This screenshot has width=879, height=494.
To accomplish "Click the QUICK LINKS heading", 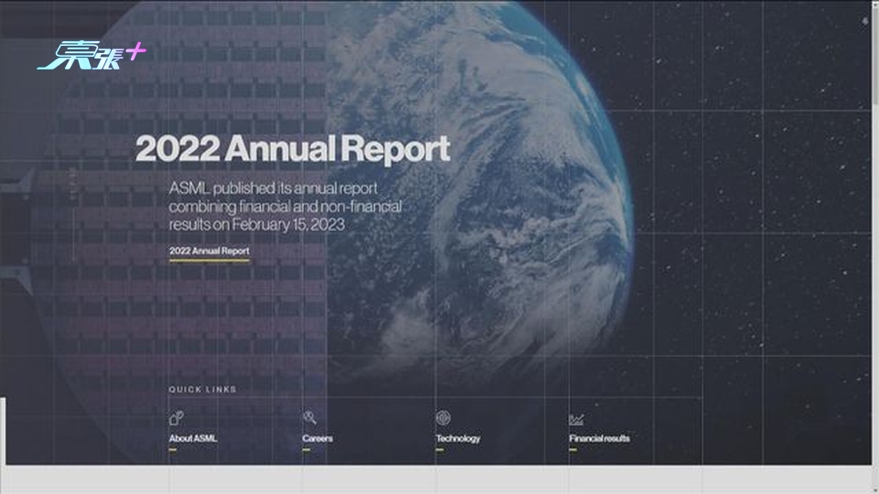I will [x=203, y=390].
